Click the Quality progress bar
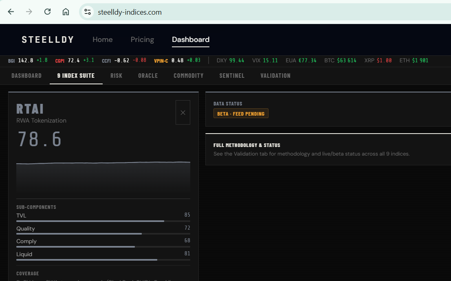This screenshot has height=281, width=451. coord(103,234)
